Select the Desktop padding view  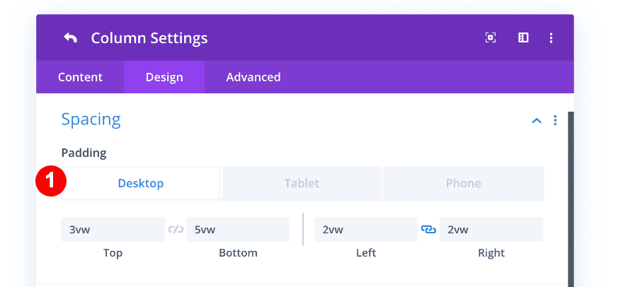coord(141,183)
